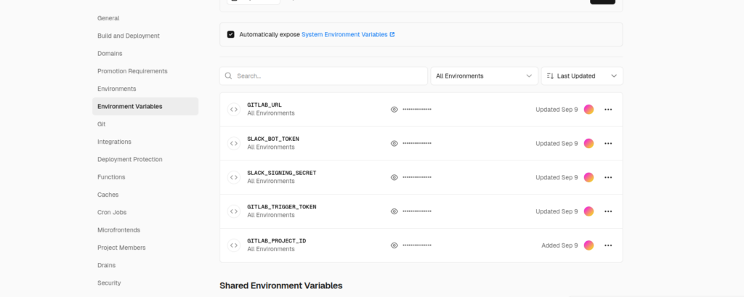Expand the All Environments filter dropdown
The height and width of the screenshot is (297, 744).
click(484, 76)
